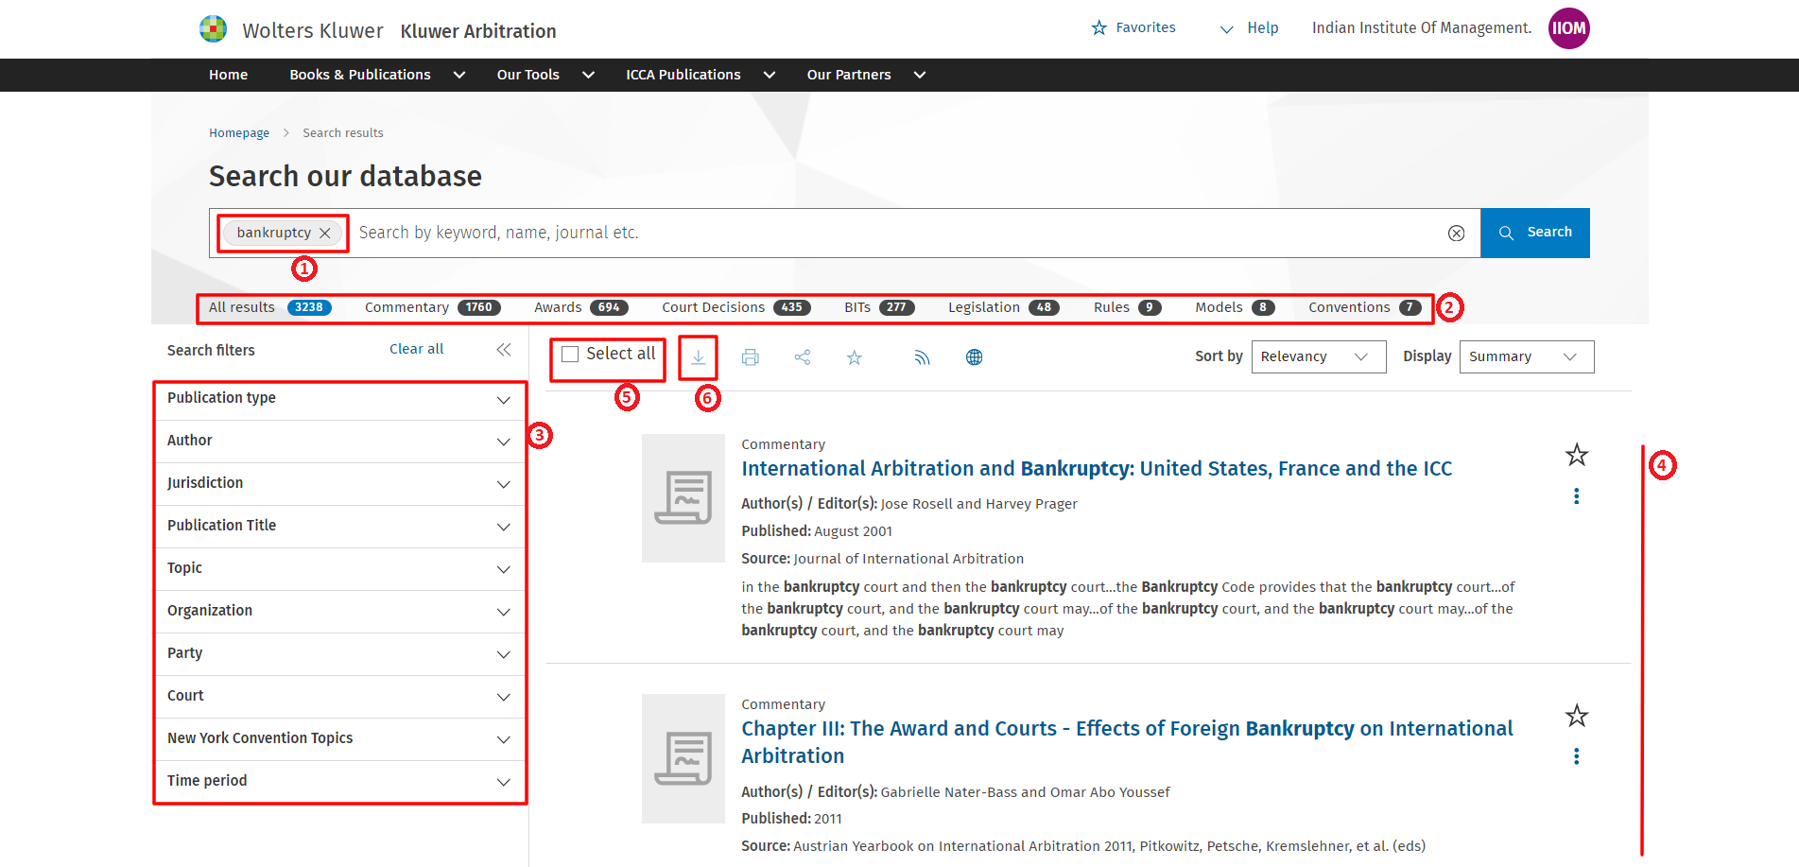This screenshot has width=1799, height=867.
Task: Open the Help dropdown
Action: (x=1249, y=28)
